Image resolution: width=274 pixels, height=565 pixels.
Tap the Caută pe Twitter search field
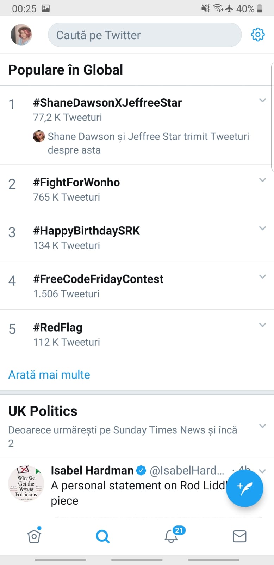[144, 35]
